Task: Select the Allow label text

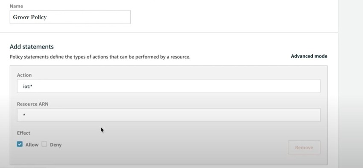Action: point(32,145)
